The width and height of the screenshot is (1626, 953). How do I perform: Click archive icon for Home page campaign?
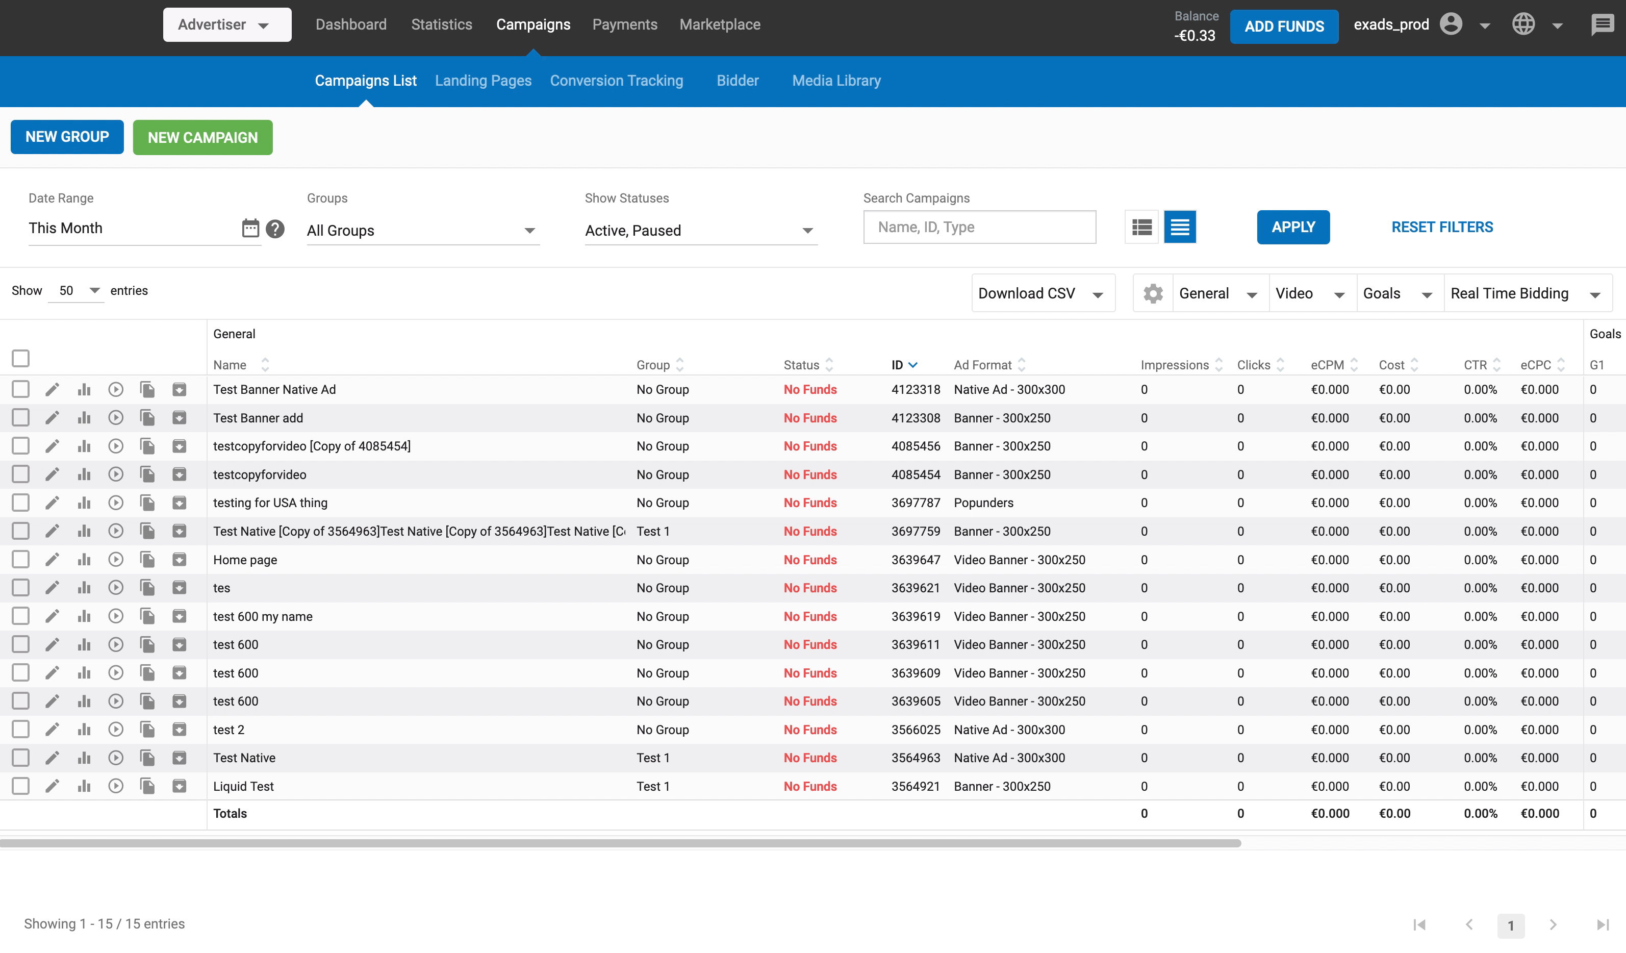click(180, 560)
